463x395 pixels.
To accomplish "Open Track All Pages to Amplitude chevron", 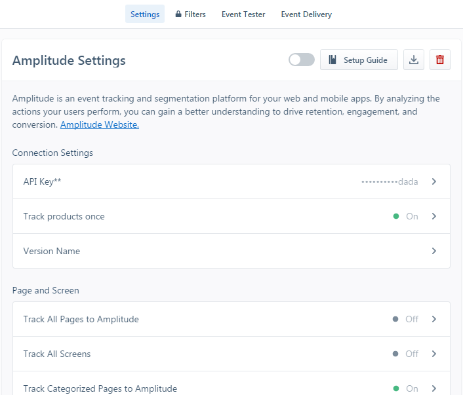I will [434, 319].
